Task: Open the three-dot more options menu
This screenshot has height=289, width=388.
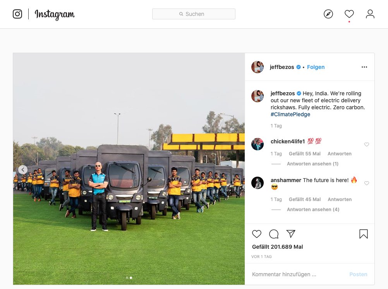Action: pos(364,67)
